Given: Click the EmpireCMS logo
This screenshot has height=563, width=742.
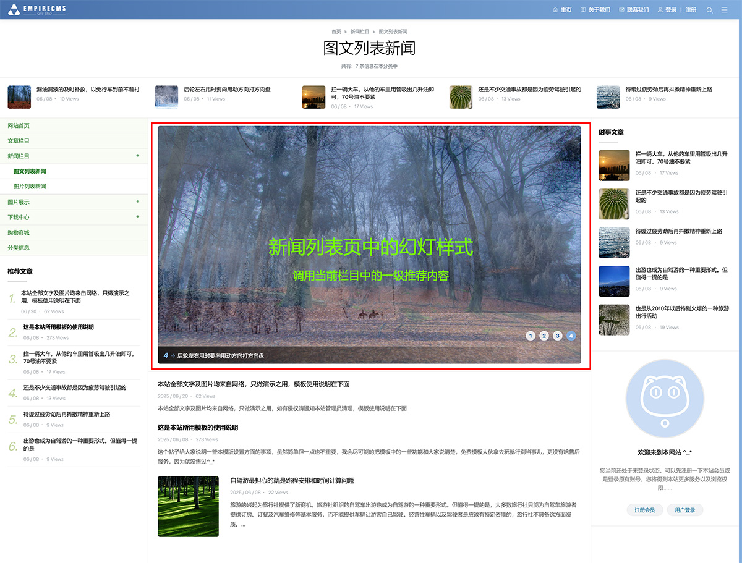Looking at the screenshot, I should [x=36, y=10].
